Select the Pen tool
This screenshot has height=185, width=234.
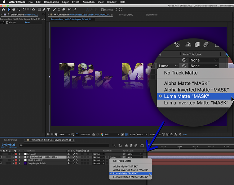pyautogui.click(x=43, y=10)
